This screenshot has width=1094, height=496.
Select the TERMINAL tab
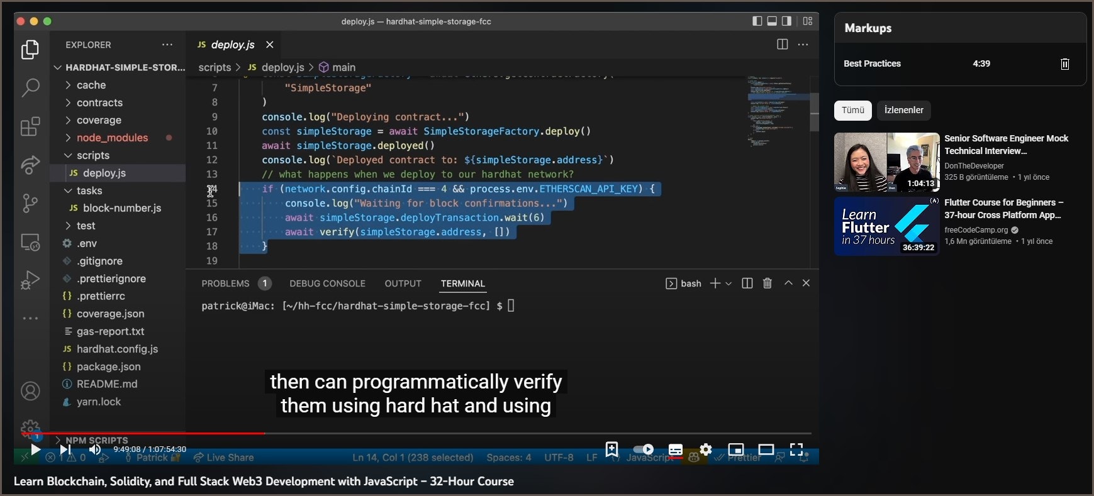pyautogui.click(x=462, y=284)
